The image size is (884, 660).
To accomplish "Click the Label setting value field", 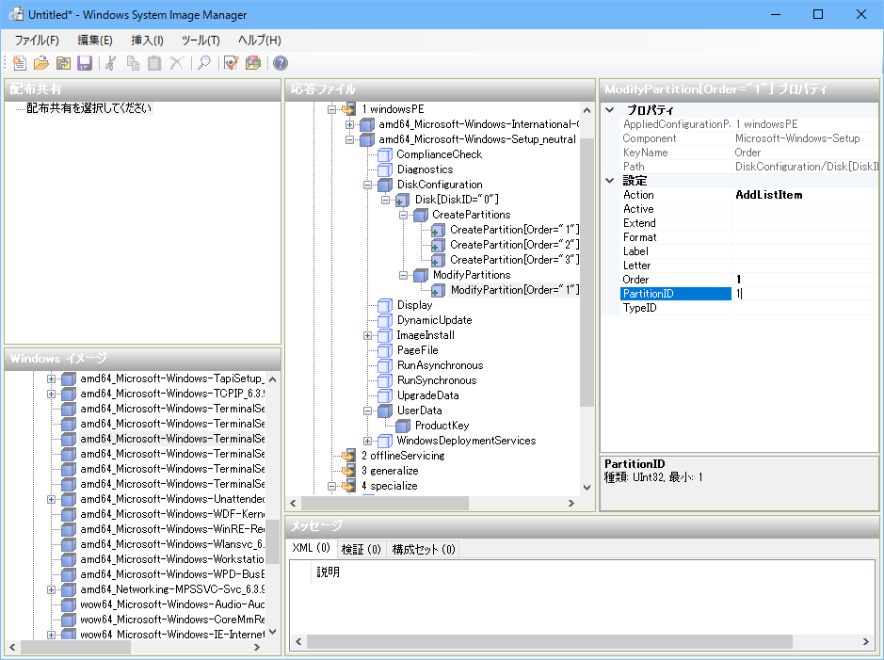I will click(805, 251).
